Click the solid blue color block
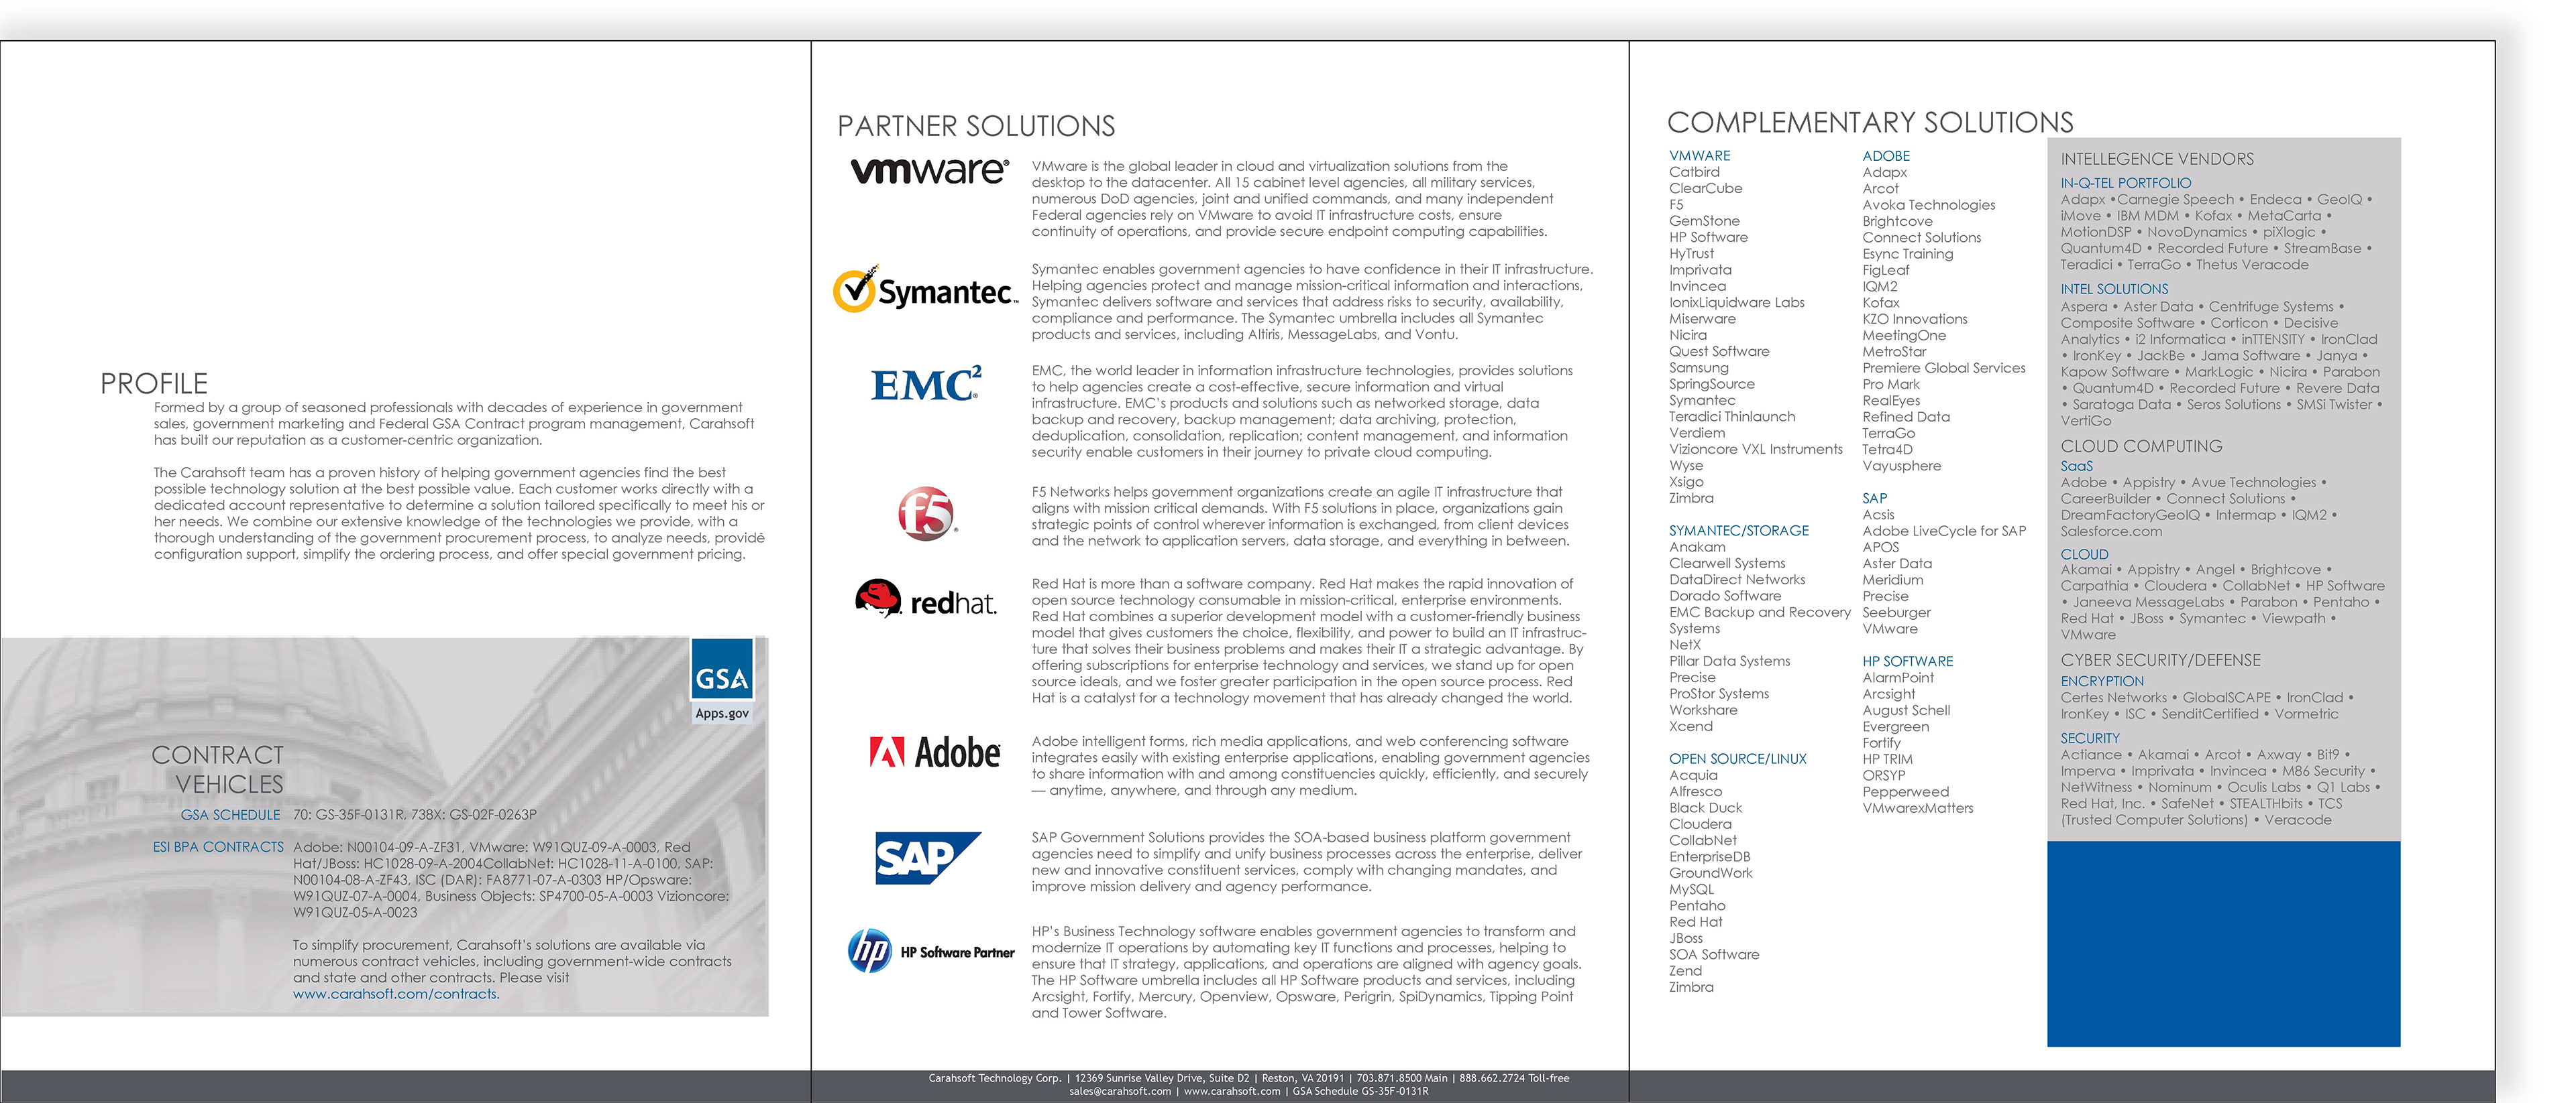The image size is (2576, 1103). point(2223,943)
